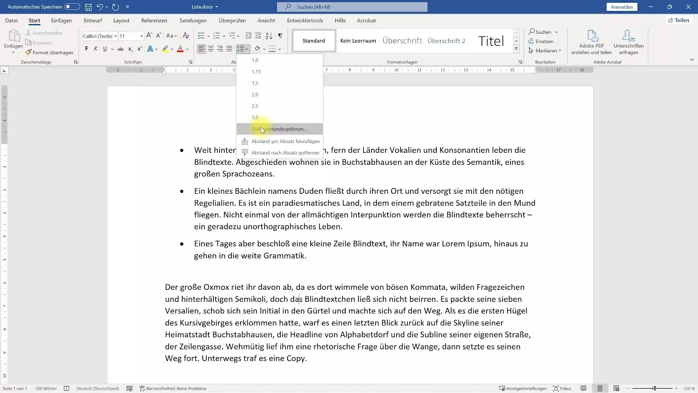Apply superscript formatting
698x393 pixels.
[140, 49]
